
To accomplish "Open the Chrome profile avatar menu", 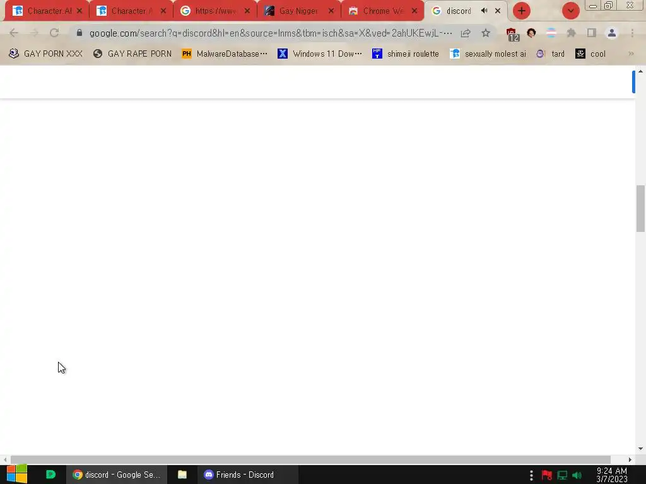I will click(612, 33).
